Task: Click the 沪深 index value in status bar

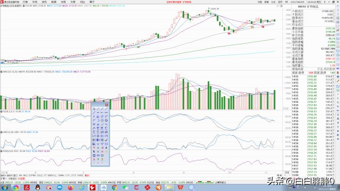Action: pyautogui.click(x=125, y=183)
